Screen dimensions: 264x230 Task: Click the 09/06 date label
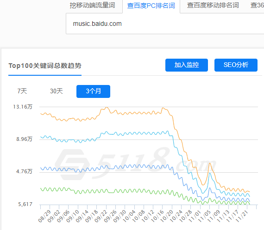coord(63,216)
